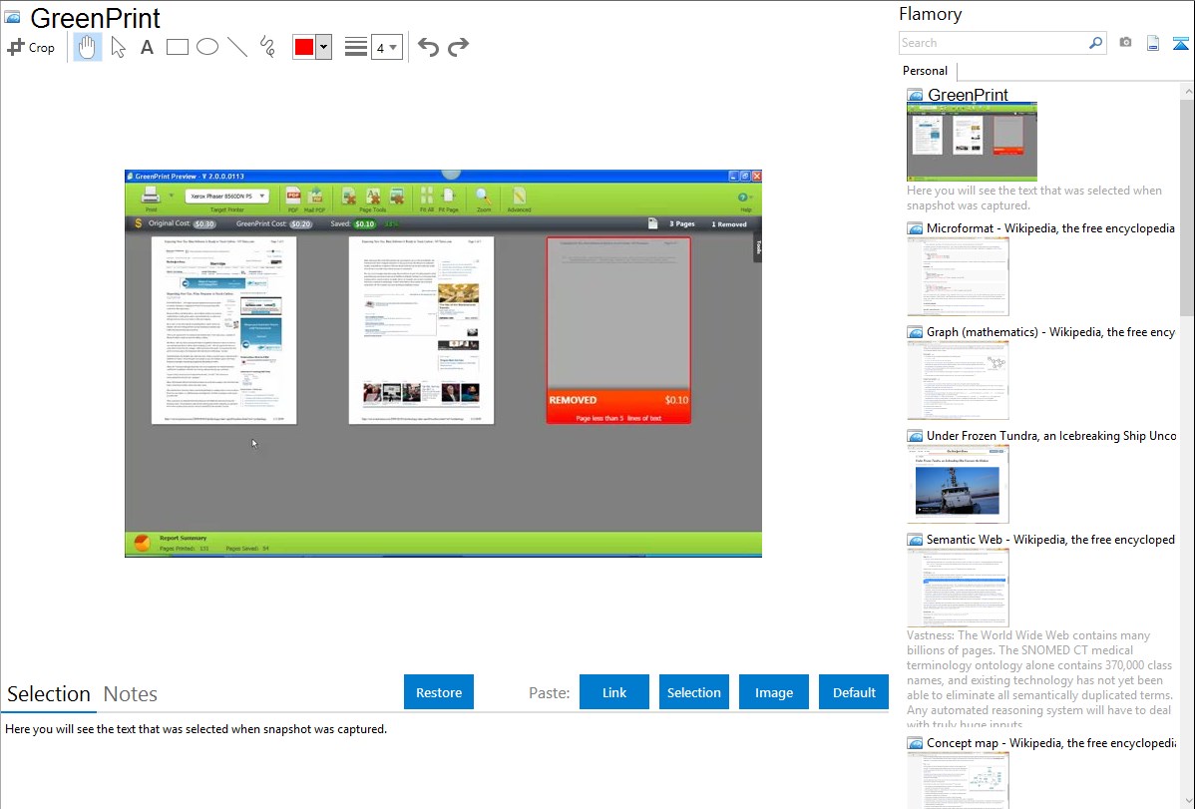The image size is (1195, 809).
Task: Pick the rectangle shape tool
Action: pyautogui.click(x=178, y=47)
